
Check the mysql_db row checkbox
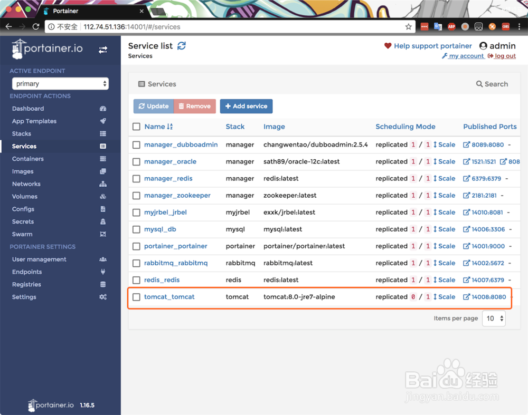[x=136, y=229]
